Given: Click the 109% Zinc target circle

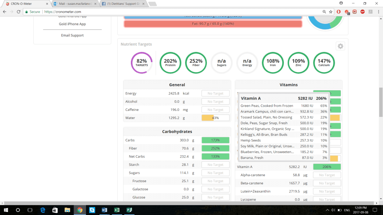Looking at the screenshot, I should 298,63.
